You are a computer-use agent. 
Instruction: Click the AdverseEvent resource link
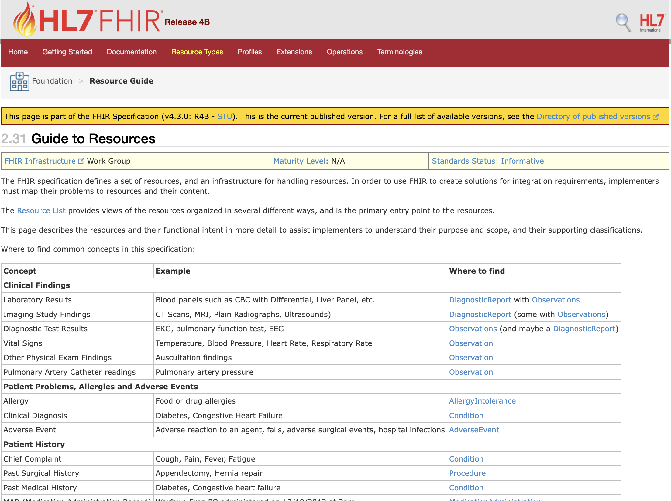tap(474, 430)
